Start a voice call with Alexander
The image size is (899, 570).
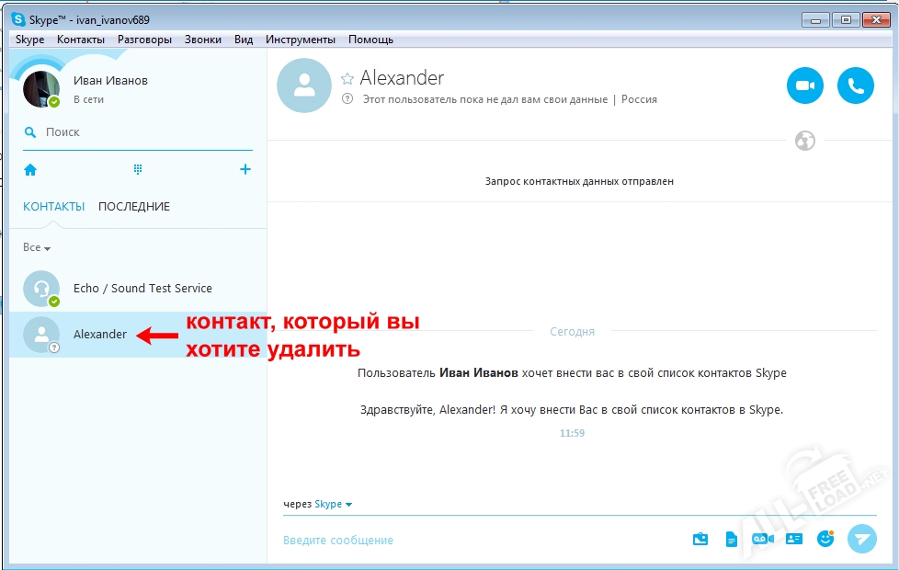pos(856,85)
